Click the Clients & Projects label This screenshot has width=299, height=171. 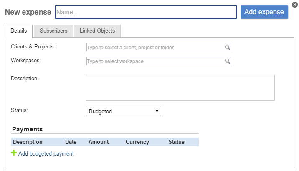click(x=33, y=47)
